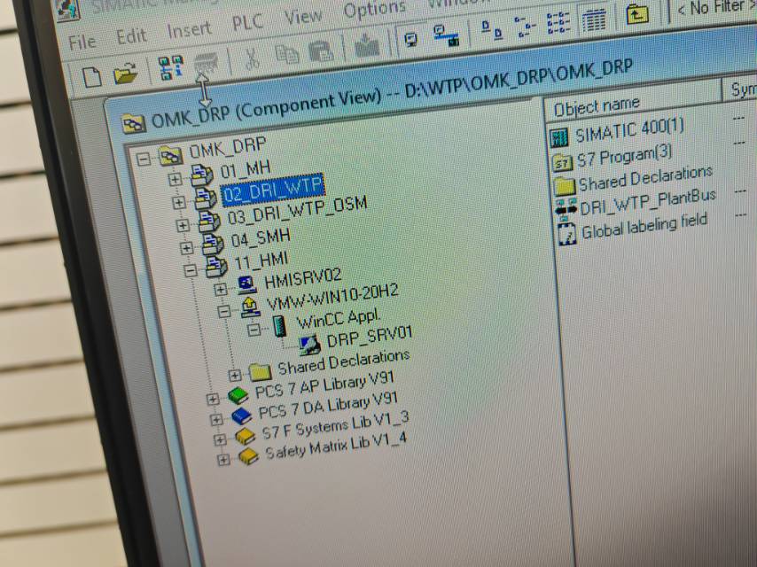Open the File menu
Image resolution: width=757 pixels, height=567 pixels.
coord(82,43)
